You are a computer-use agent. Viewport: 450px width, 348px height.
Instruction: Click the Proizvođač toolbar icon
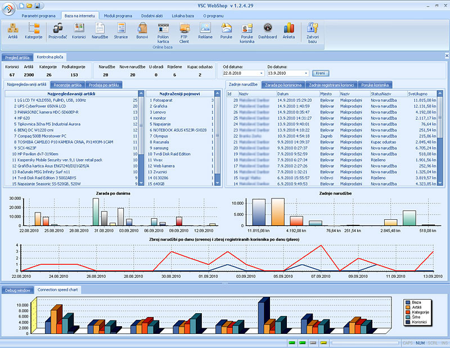point(57,30)
